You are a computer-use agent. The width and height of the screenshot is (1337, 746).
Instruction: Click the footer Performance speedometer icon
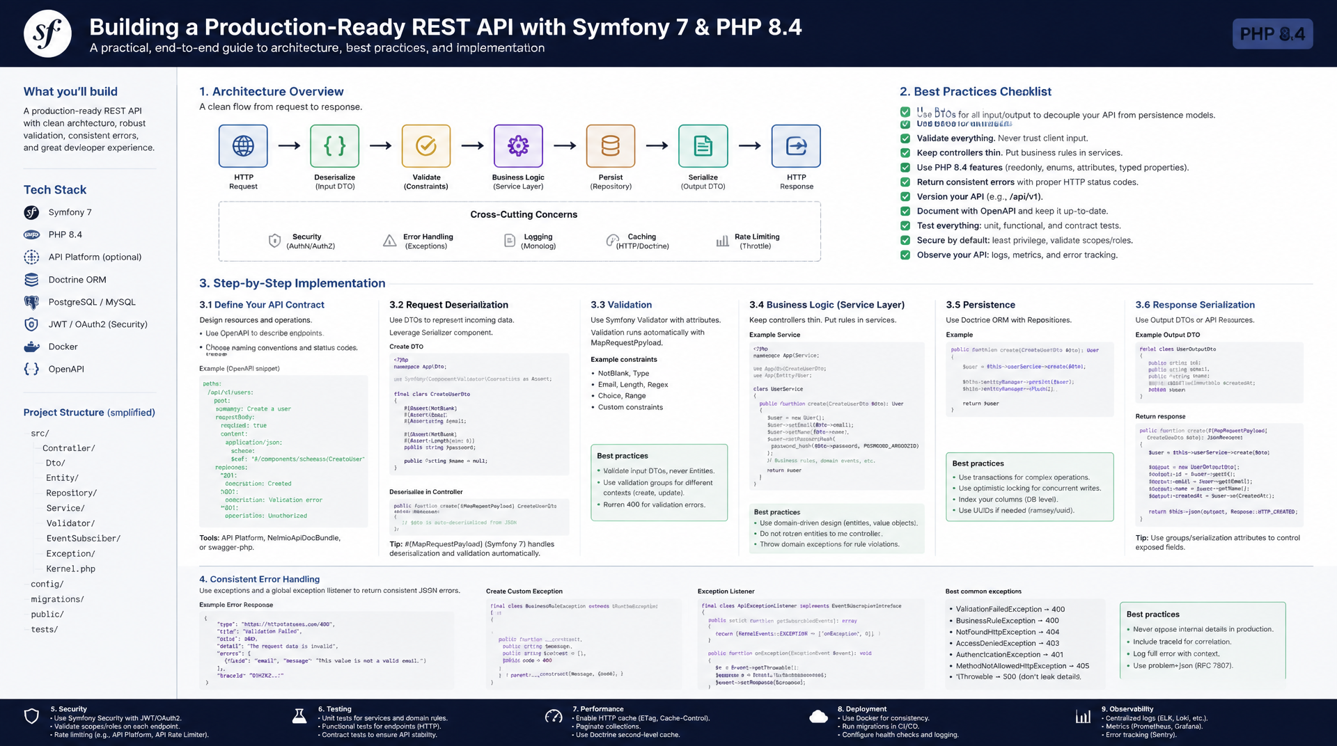(554, 716)
